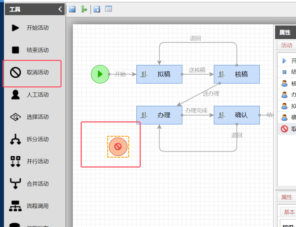Click the green start node on canvas

point(100,74)
